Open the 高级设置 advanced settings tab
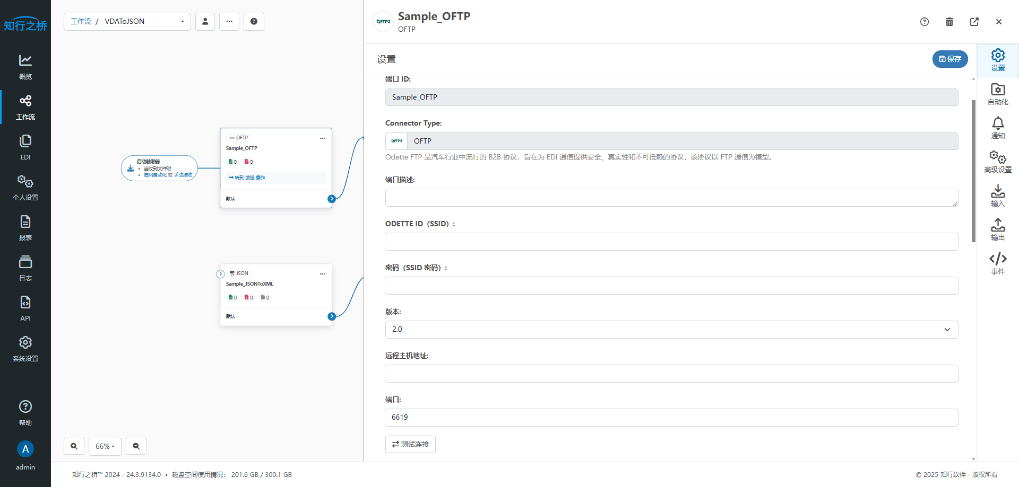This screenshot has height=487, width=1019. 998,162
